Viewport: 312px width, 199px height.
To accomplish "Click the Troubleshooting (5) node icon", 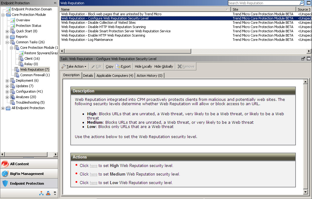I will point(12,102).
